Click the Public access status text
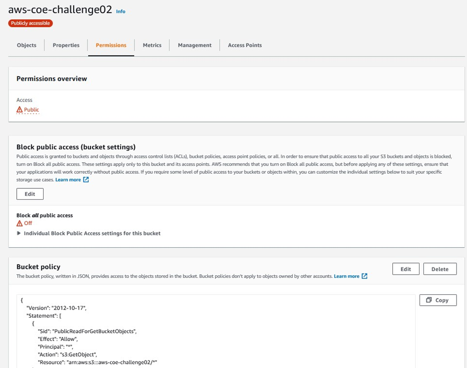This screenshot has height=368, width=467. pyautogui.click(x=32, y=110)
